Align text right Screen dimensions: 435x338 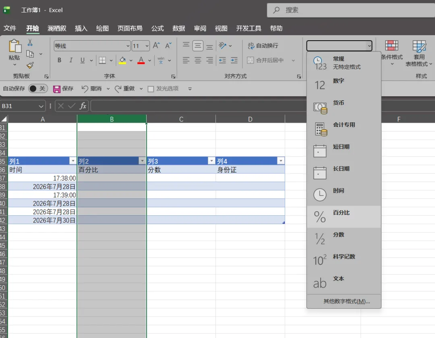pos(210,60)
